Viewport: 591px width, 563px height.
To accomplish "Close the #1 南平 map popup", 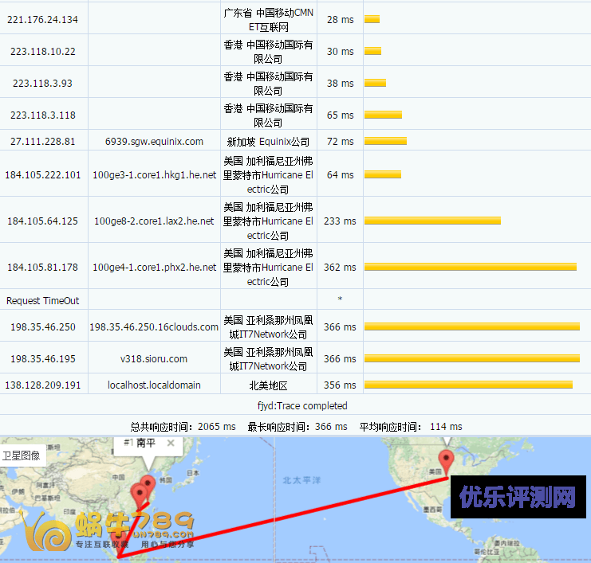I will 171,444.
